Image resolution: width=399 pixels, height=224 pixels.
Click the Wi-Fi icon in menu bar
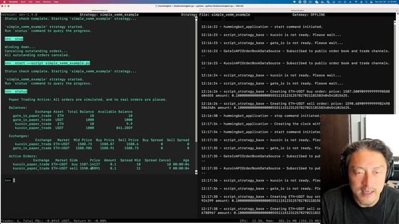[356, 2]
